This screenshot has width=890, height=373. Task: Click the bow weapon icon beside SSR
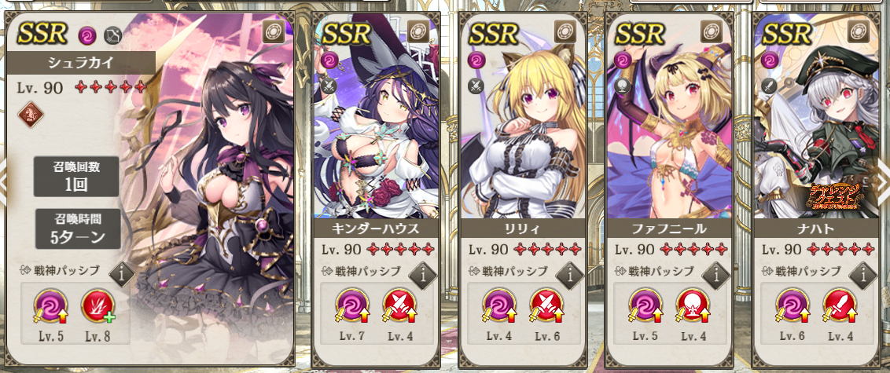(x=113, y=35)
